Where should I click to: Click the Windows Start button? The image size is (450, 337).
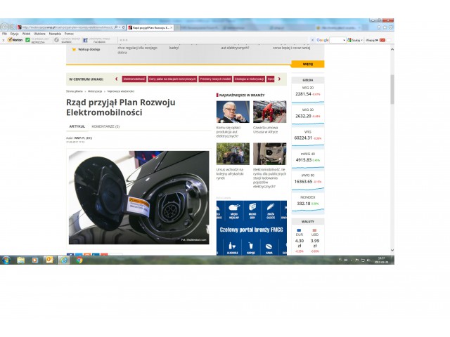(6, 260)
